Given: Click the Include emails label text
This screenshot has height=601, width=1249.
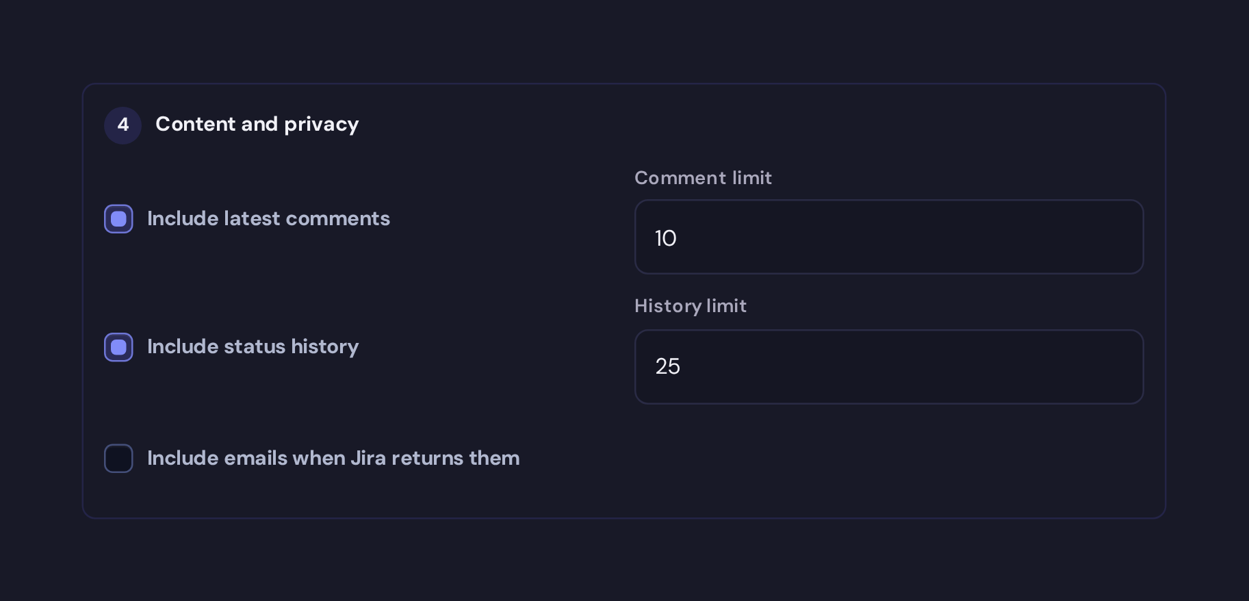Looking at the screenshot, I should click(x=333, y=458).
